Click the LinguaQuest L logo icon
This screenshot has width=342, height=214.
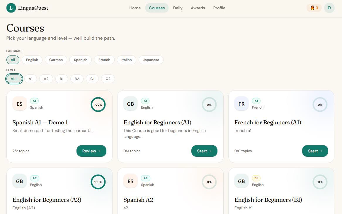[x=11, y=8]
